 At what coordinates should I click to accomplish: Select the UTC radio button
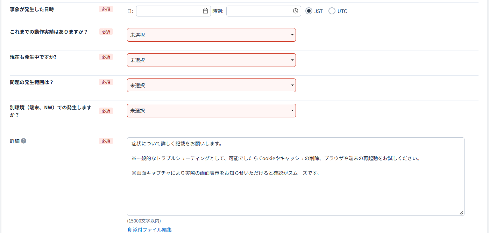[332, 11]
